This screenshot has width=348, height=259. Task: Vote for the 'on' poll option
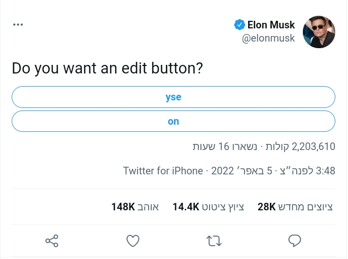click(x=173, y=122)
